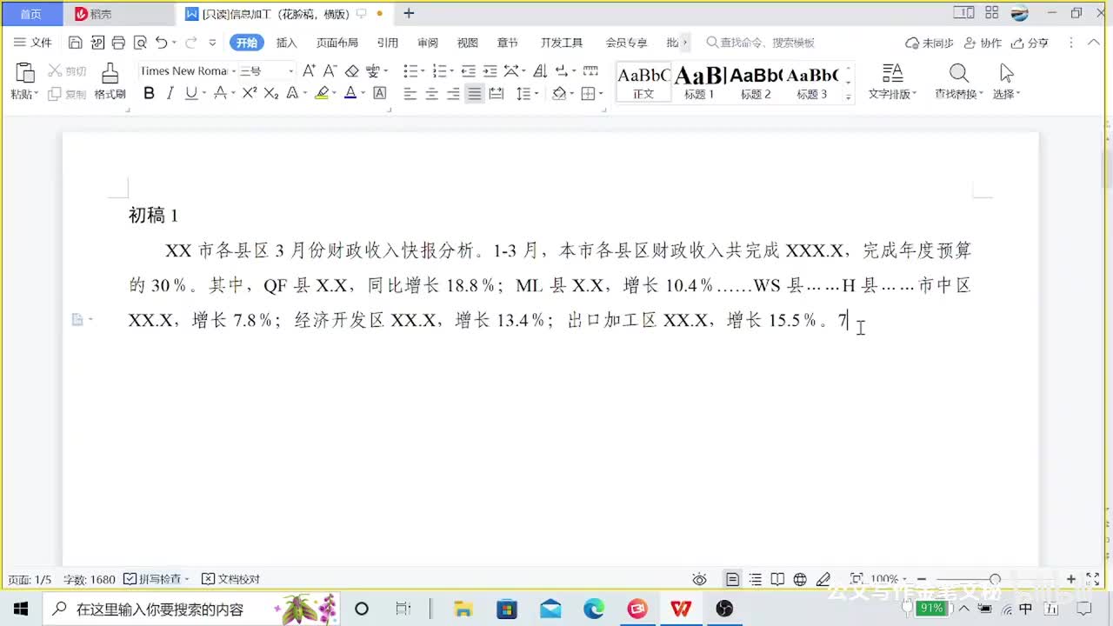Click the 分享 (Share) button
Viewport: 1113px width, 626px height.
tap(1030, 43)
